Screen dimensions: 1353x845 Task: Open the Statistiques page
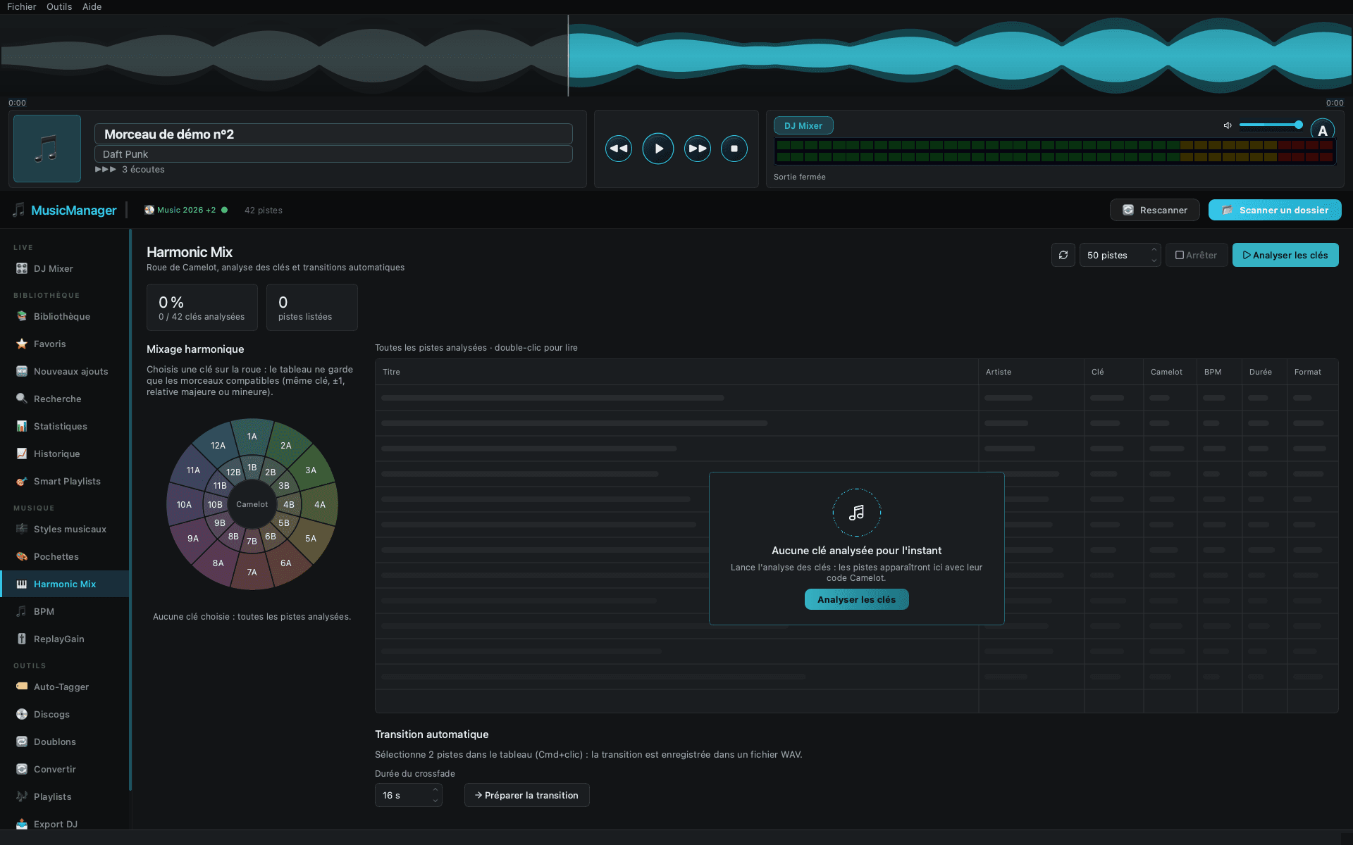click(x=65, y=426)
